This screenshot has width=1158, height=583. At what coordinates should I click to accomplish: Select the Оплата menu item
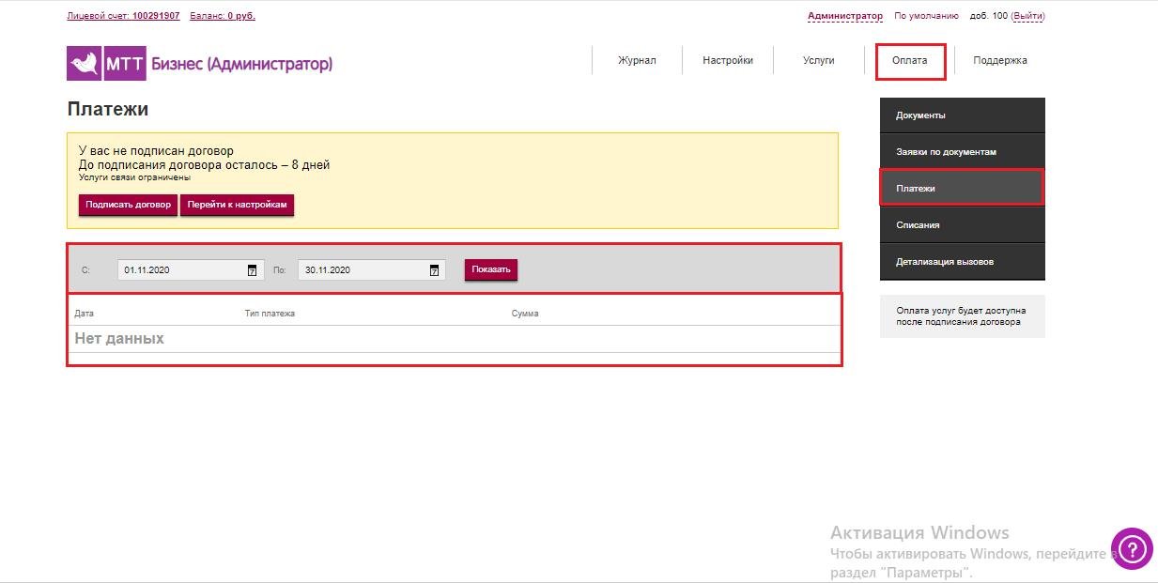pyautogui.click(x=910, y=60)
